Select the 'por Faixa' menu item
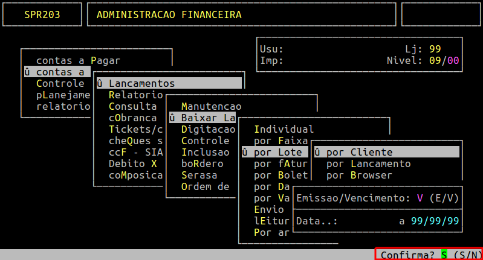 tap(281, 141)
